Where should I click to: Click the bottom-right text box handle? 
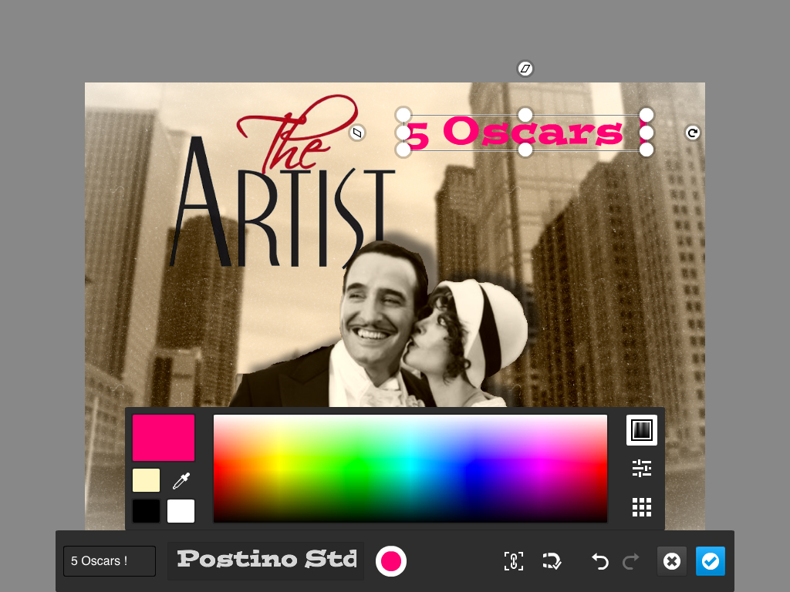click(647, 150)
